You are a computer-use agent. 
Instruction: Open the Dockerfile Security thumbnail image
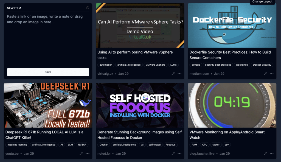(232, 25)
